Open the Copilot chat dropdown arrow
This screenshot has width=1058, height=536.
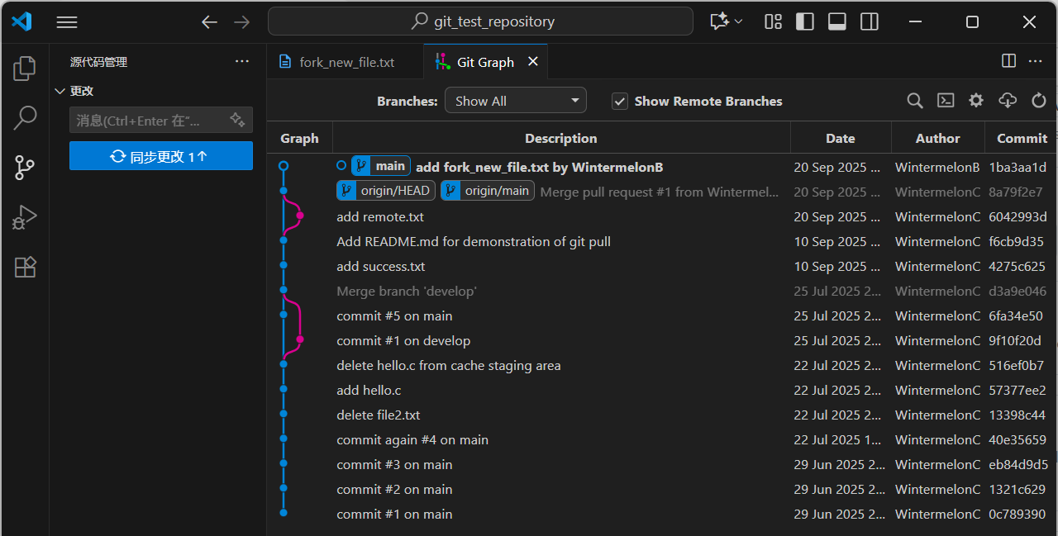pos(738,22)
